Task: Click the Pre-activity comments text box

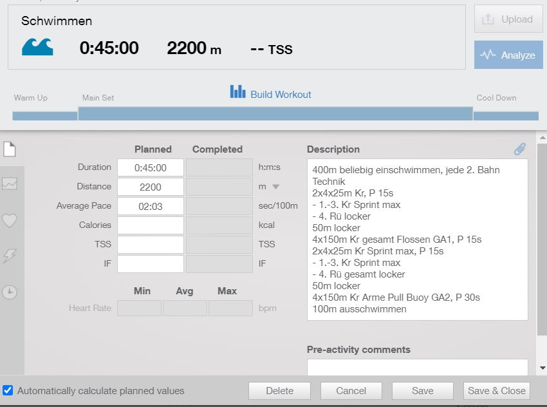Action: (x=417, y=367)
